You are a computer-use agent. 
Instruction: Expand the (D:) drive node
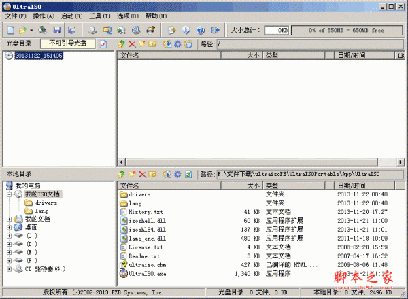(9, 244)
